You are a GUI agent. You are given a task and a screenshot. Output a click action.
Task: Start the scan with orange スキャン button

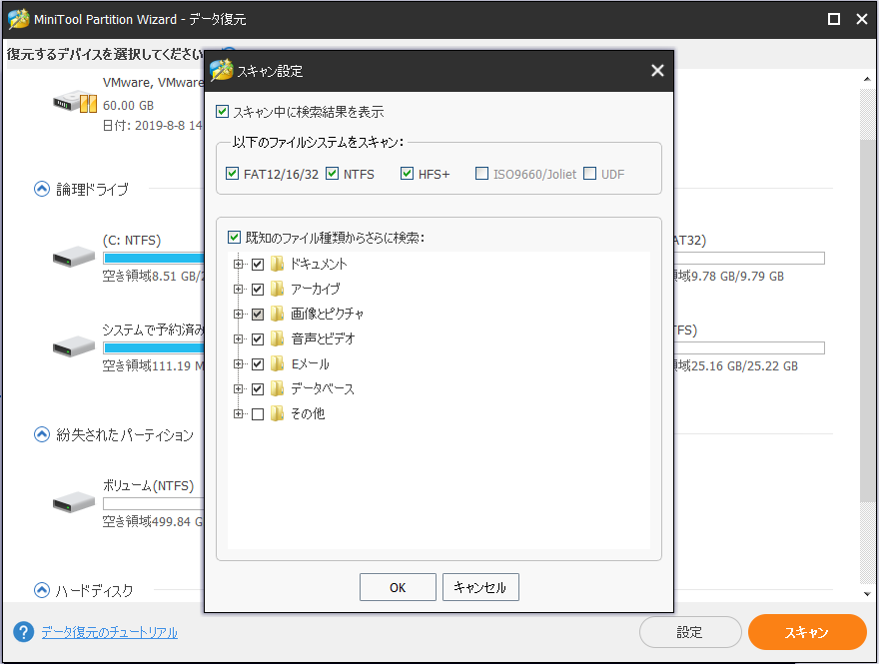(807, 632)
